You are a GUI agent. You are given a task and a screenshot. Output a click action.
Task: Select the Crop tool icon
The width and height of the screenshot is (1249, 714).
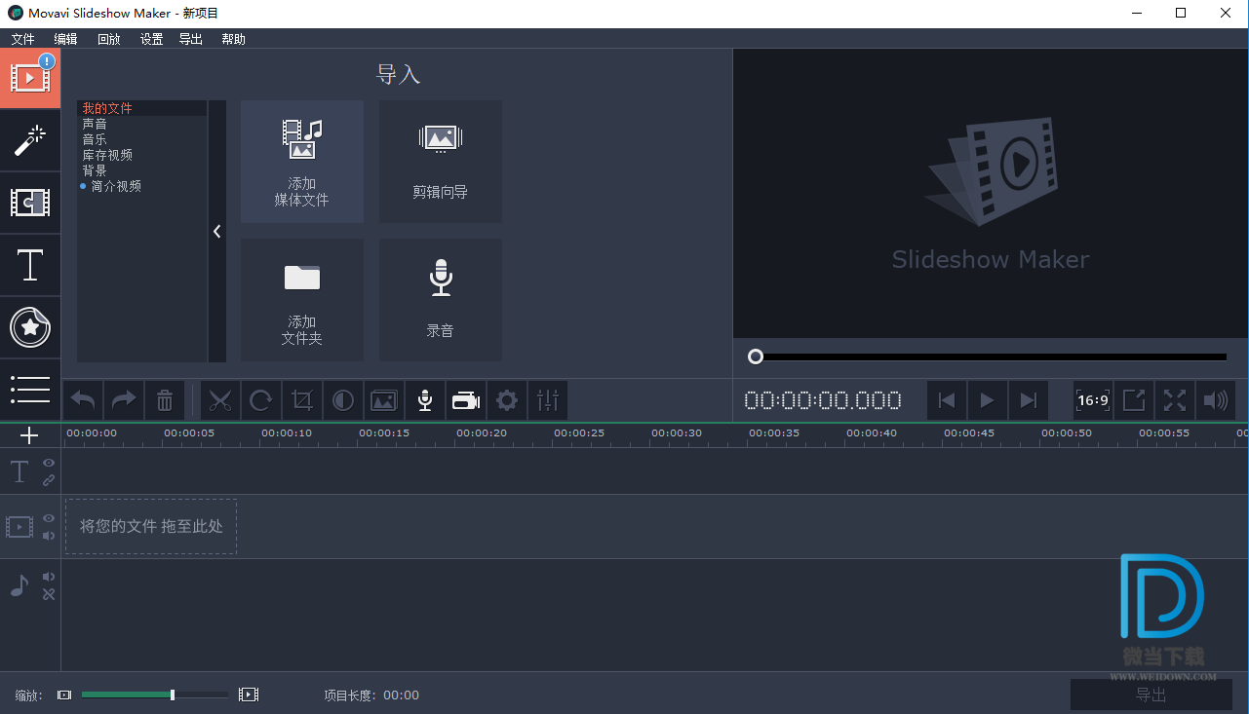302,400
